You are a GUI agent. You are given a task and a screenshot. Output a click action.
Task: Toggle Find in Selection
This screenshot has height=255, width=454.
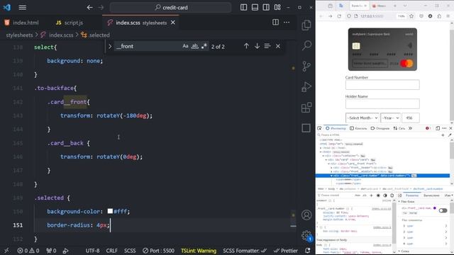click(267, 46)
